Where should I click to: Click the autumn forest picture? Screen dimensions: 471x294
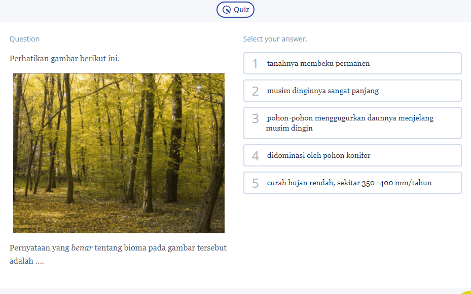coord(119,153)
